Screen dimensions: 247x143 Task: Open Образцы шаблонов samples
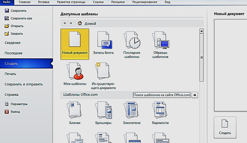coord(160,45)
